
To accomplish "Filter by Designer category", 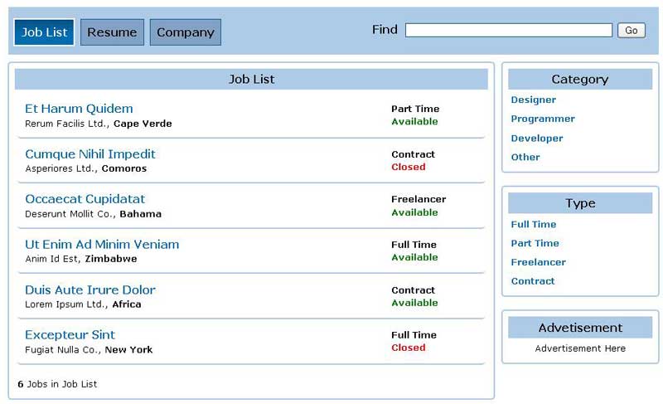I will (x=534, y=100).
